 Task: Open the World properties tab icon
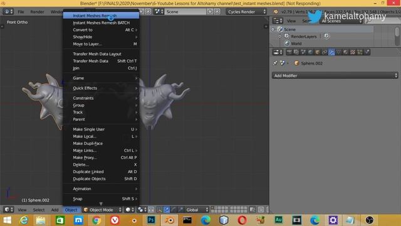310,52
